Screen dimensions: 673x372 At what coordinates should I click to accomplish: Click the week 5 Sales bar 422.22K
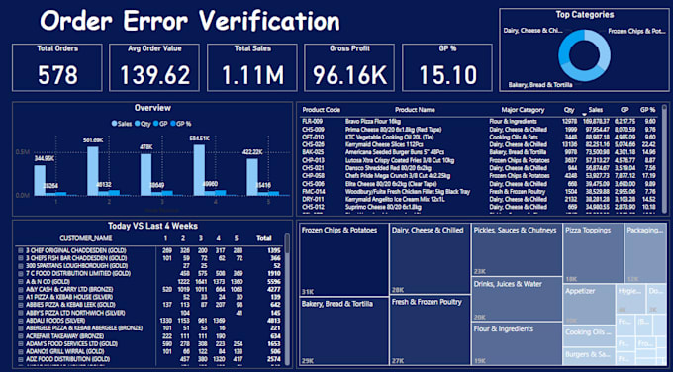252,177
